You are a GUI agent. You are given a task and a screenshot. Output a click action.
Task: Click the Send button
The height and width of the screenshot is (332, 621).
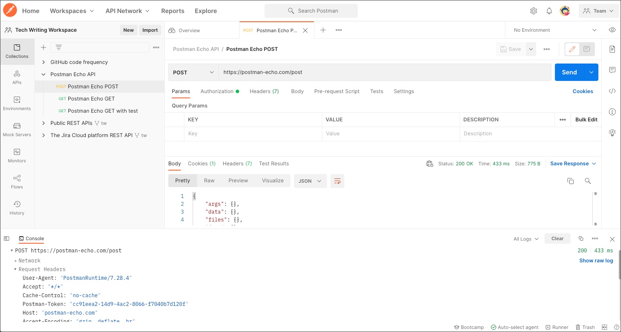pyautogui.click(x=569, y=72)
